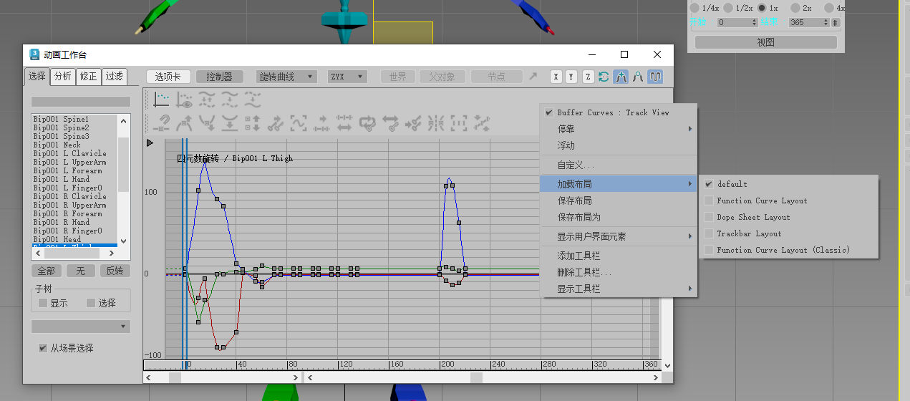Click the 选项卡 button

pyautogui.click(x=168, y=77)
